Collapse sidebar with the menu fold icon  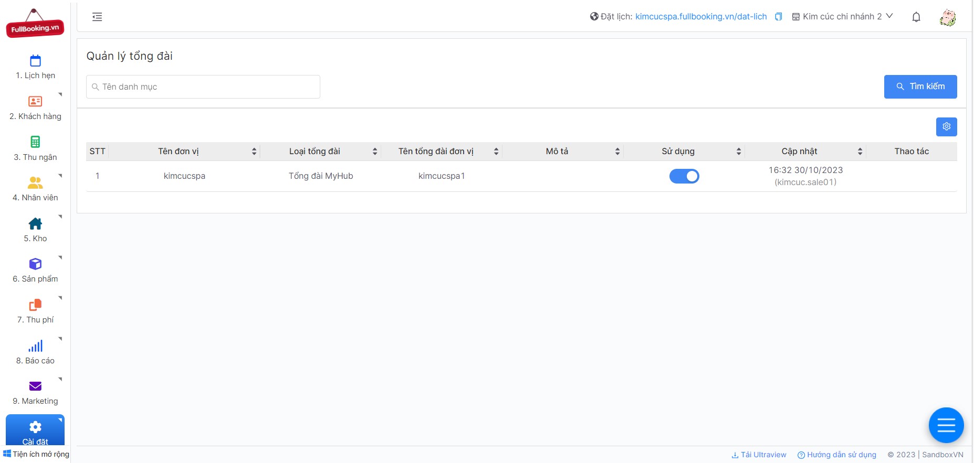[97, 17]
